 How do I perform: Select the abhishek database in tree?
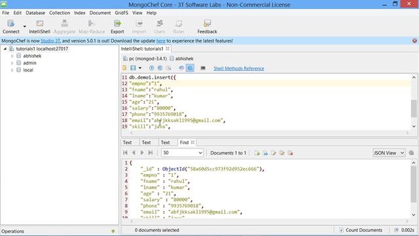[32, 56]
